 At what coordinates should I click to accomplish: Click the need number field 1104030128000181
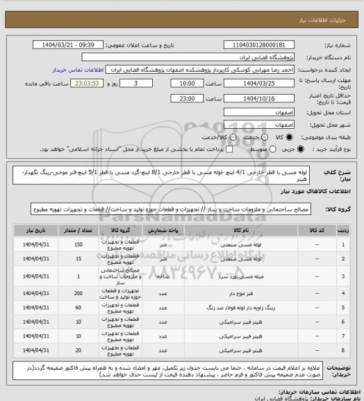pyautogui.click(x=259, y=45)
